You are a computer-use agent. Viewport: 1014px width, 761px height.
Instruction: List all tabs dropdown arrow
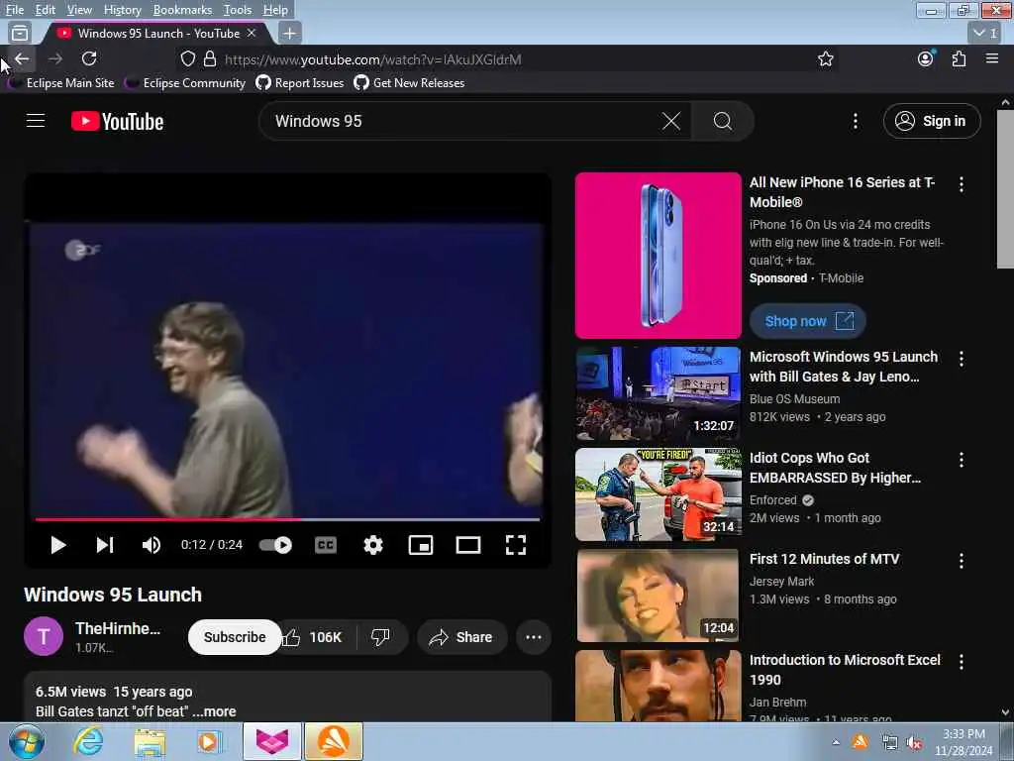(x=985, y=33)
